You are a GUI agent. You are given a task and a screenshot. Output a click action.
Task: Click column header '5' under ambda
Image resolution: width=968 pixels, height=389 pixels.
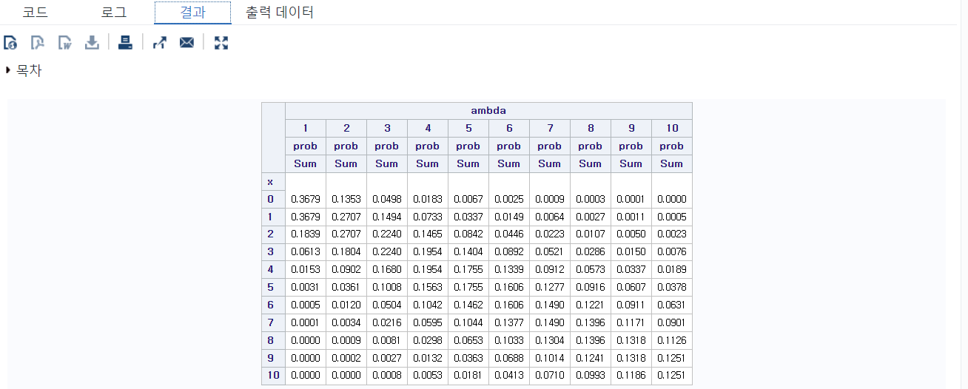[x=468, y=128]
